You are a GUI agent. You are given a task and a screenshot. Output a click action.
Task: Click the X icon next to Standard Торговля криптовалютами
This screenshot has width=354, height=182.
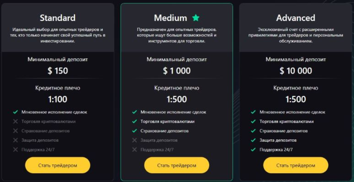[15, 122]
